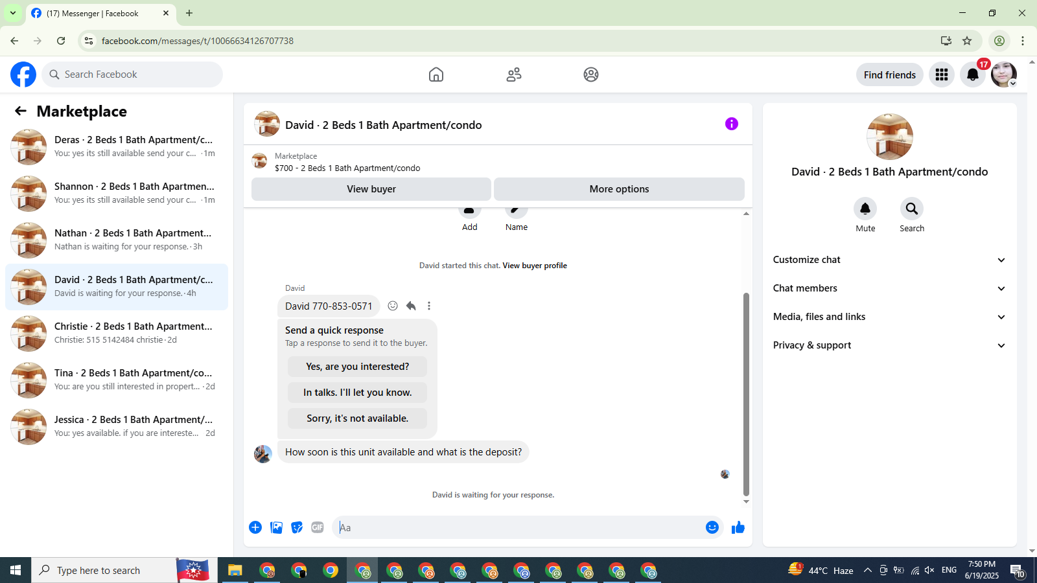Expand Chat members section
This screenshot has height=583, width=1037.
889,288
